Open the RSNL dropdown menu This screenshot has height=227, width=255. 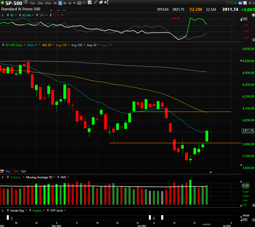click(62, 15)
